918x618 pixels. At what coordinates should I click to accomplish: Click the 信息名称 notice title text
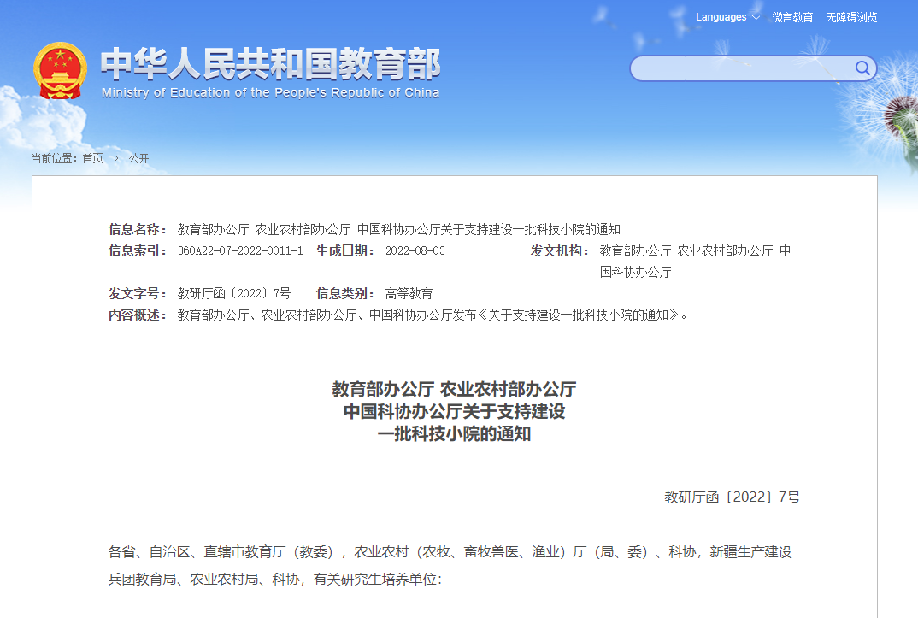pyautogui.click(x=398, y=229)
